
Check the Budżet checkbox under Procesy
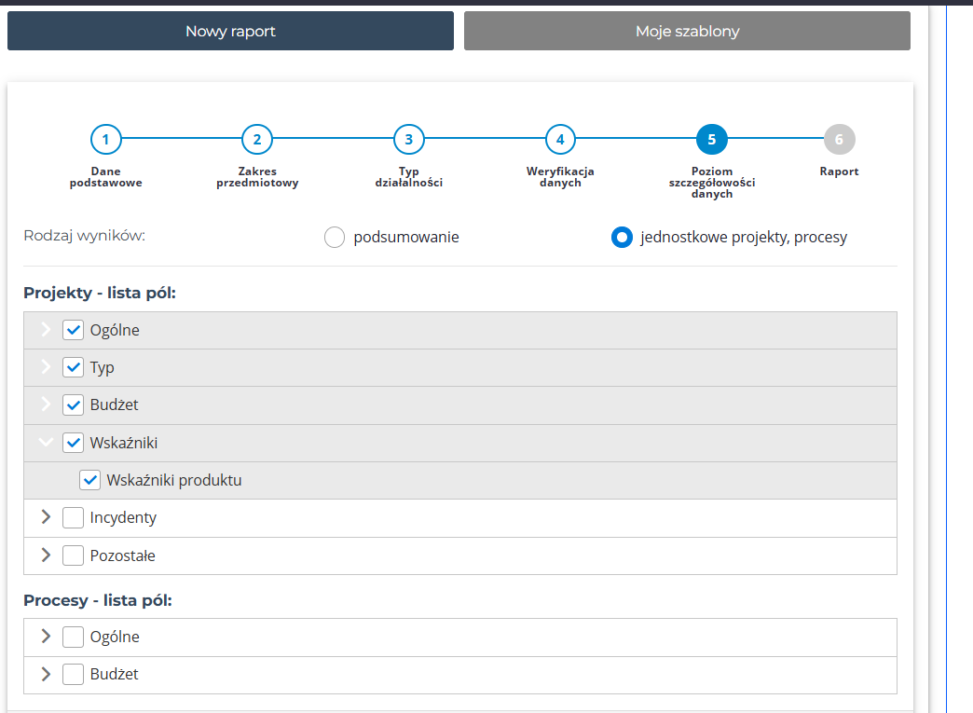pyautogui.click(x=74, y=674)
